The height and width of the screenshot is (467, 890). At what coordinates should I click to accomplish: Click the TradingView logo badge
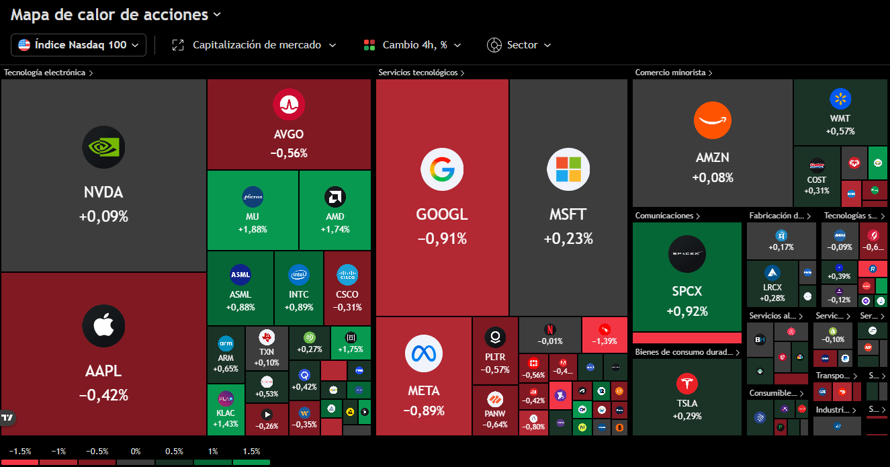7,417
